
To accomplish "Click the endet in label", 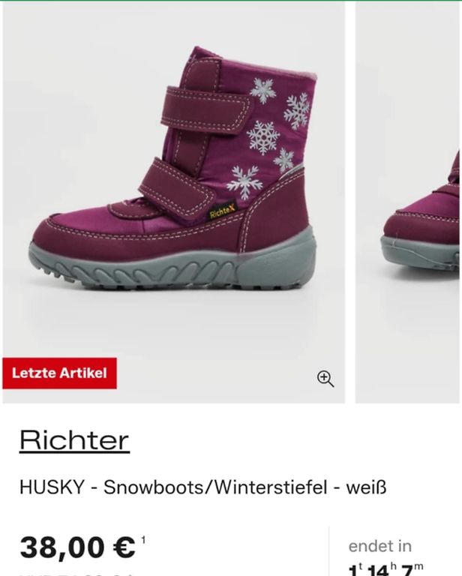I will pos(379,546).
